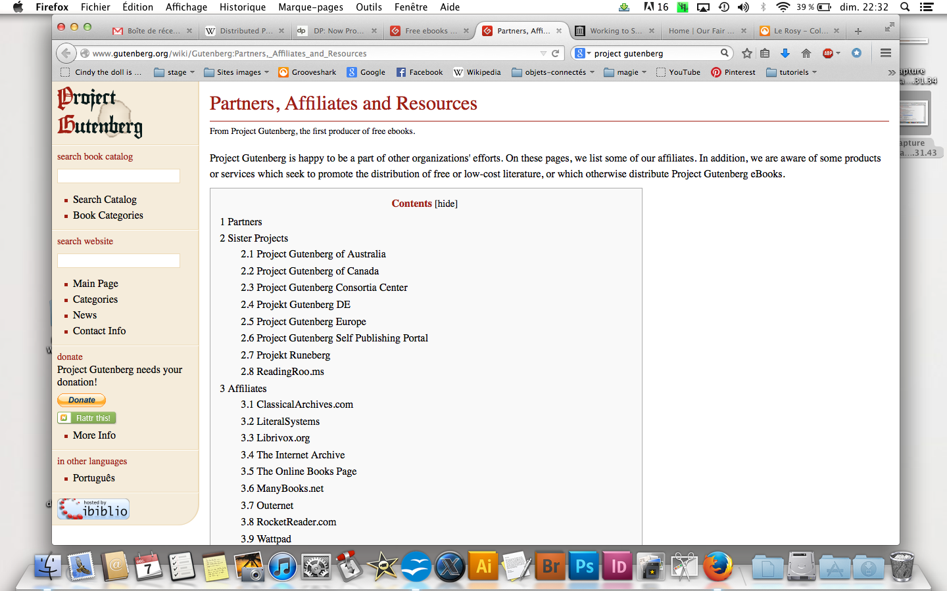Open the Contact Info link

(x=99, y=331)
